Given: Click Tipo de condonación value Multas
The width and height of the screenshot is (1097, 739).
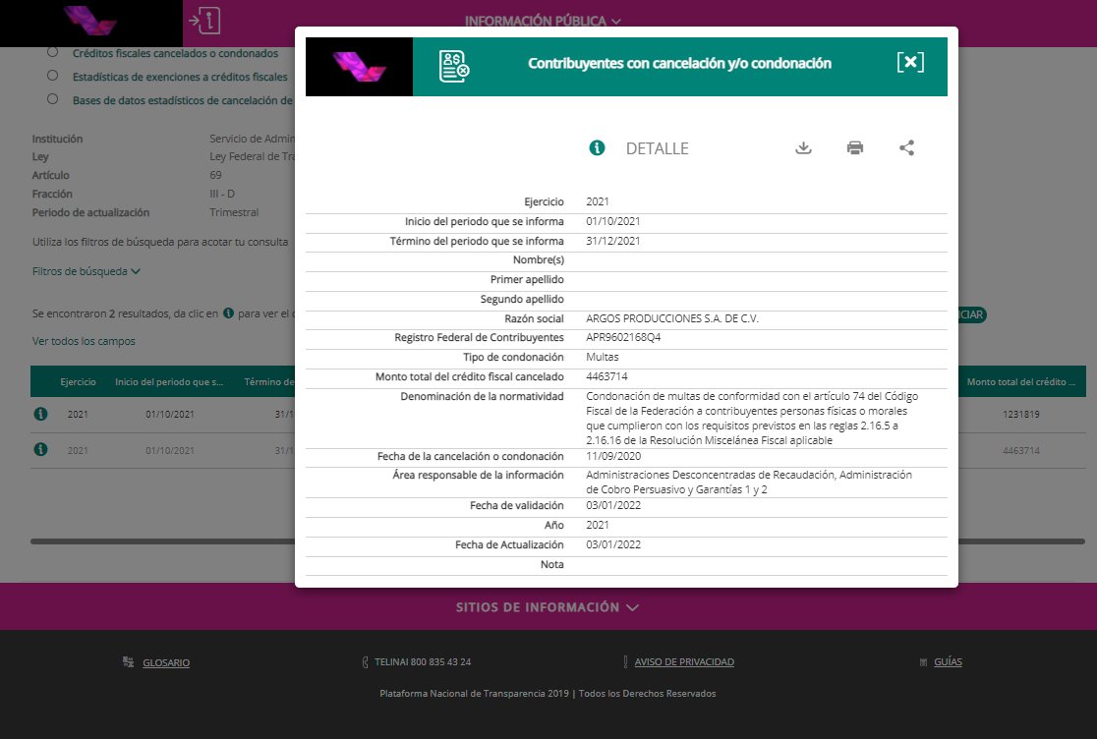Looking at the screenshot, I should click(603, 357).
